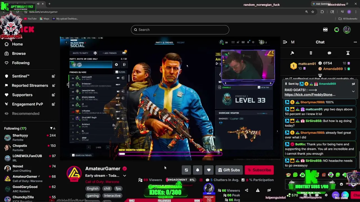Click the browser zoom magnifier icon

[x=307, y=12]
